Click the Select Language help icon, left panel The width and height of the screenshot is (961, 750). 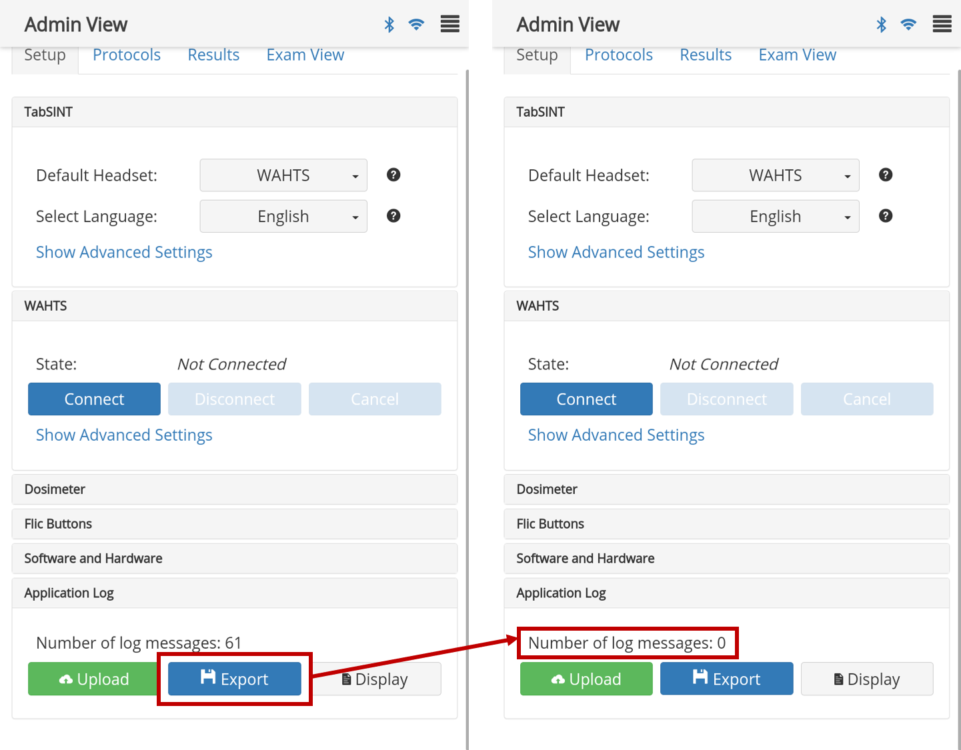tap(393, 216)
